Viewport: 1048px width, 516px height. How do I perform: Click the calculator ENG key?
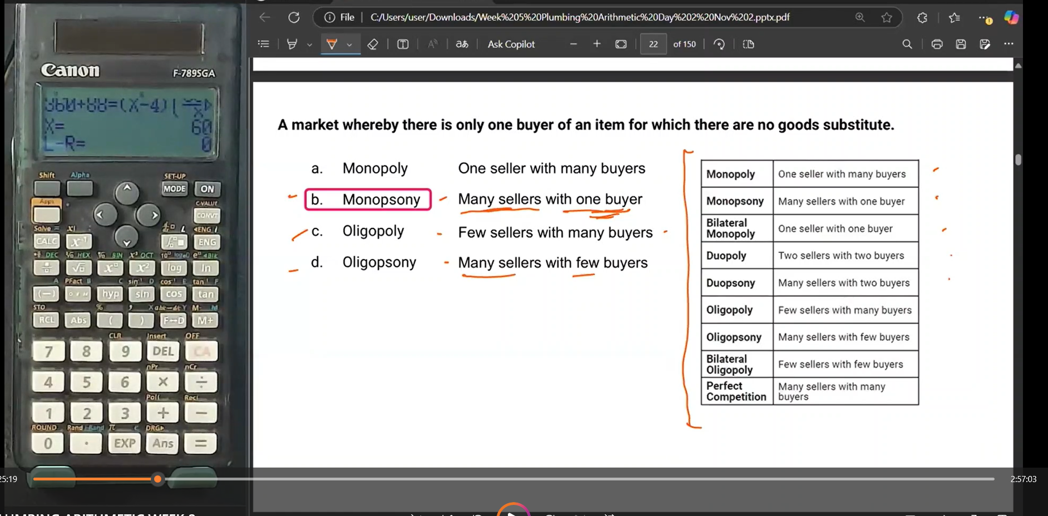tap(207, 242)
